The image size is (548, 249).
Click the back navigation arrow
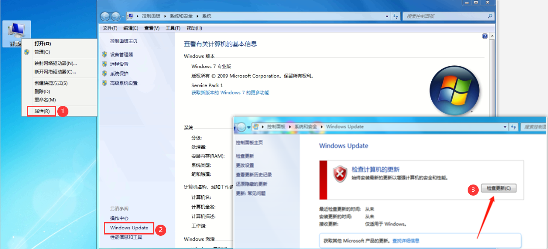105,16
